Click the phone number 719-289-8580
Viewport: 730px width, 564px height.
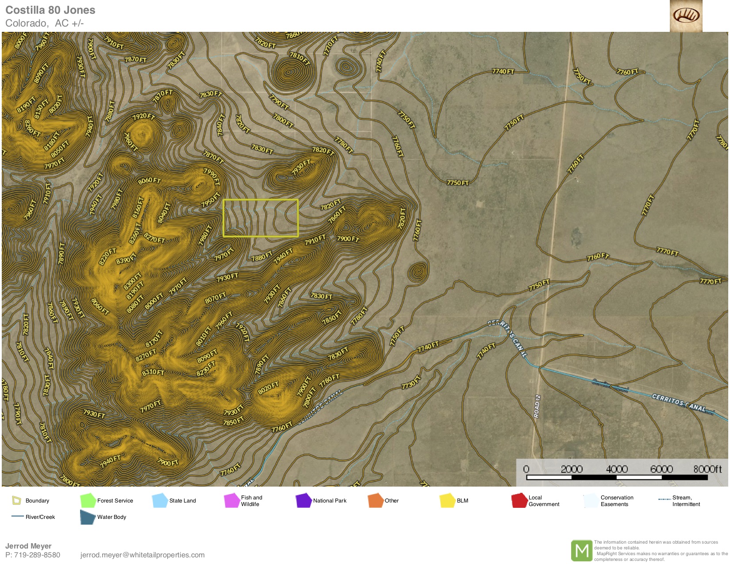[37, 555]
